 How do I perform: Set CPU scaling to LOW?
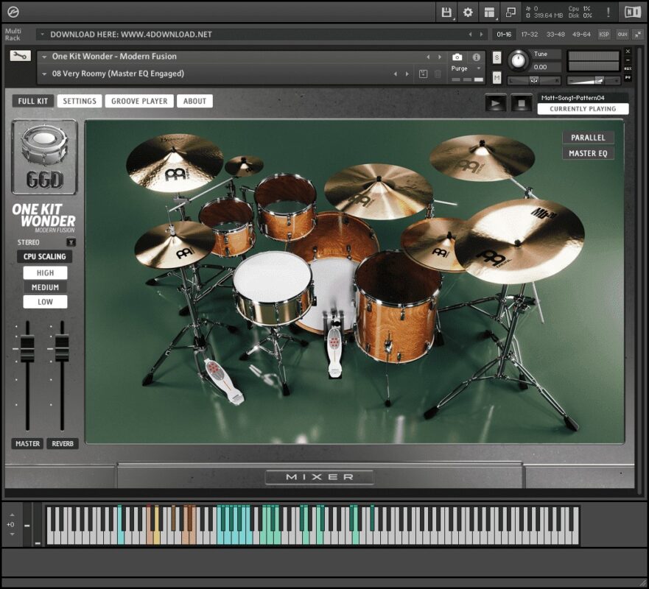tap(45, 302)
